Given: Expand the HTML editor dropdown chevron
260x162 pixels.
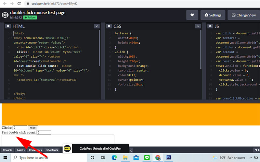Looking at the screenshot, I should click(x=97, y=26).
